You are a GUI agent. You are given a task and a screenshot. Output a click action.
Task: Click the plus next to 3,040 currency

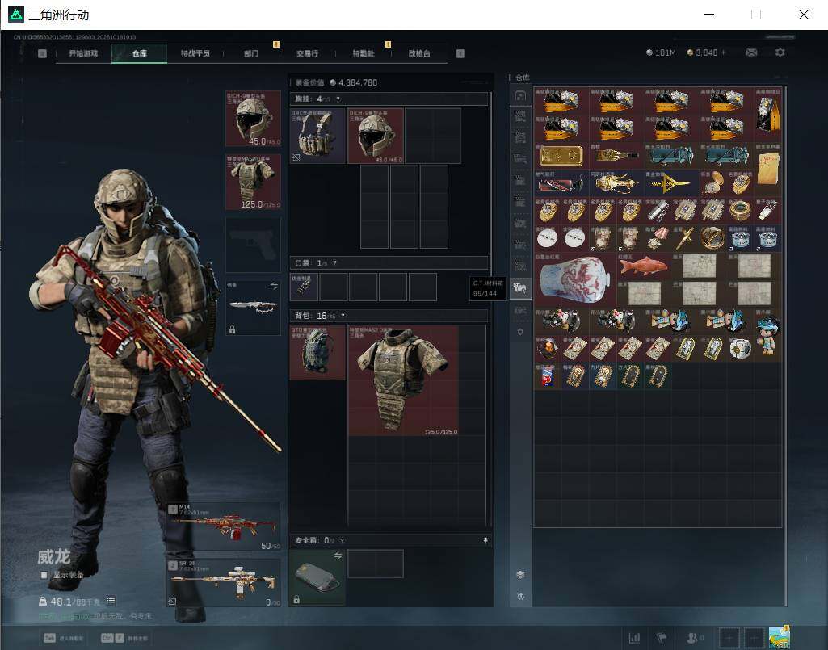pos(724,52)
